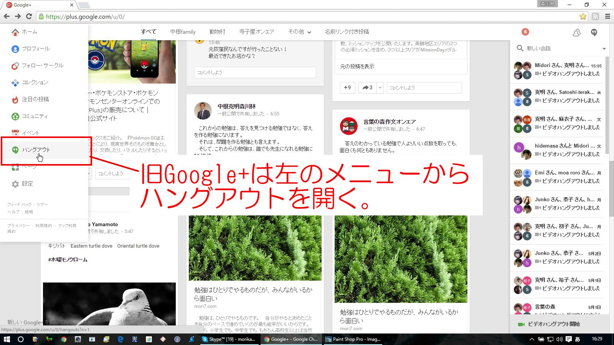Click comment field beside +9 button
Screen dimensions: 614x345
424,88
